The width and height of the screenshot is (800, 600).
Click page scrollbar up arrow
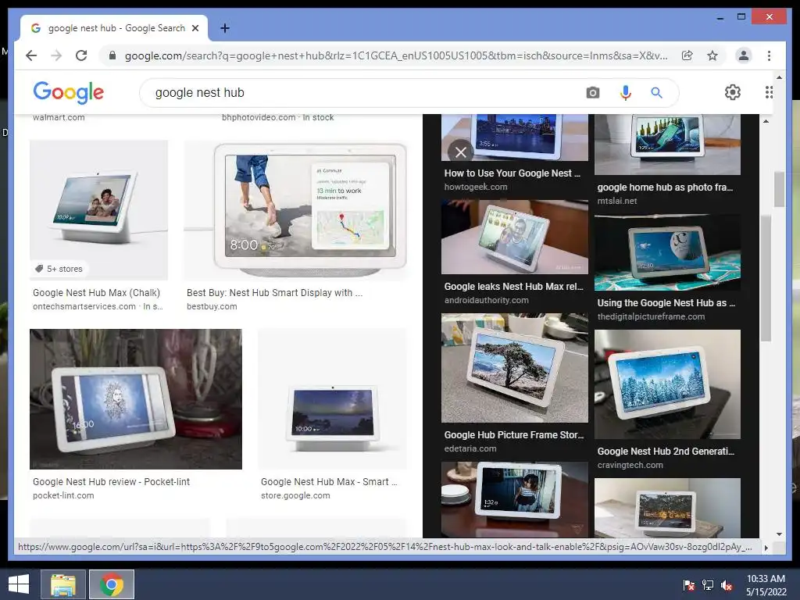click(779, 77)
